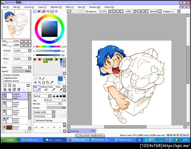Click the Normal blend button in toolbar
Screen dimensions: 191x149
[153, 11]
